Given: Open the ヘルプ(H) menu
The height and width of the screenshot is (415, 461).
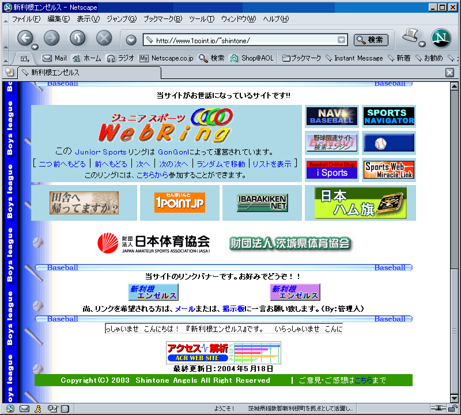Looking at the screenshot, I should click(x=276, y=19).
